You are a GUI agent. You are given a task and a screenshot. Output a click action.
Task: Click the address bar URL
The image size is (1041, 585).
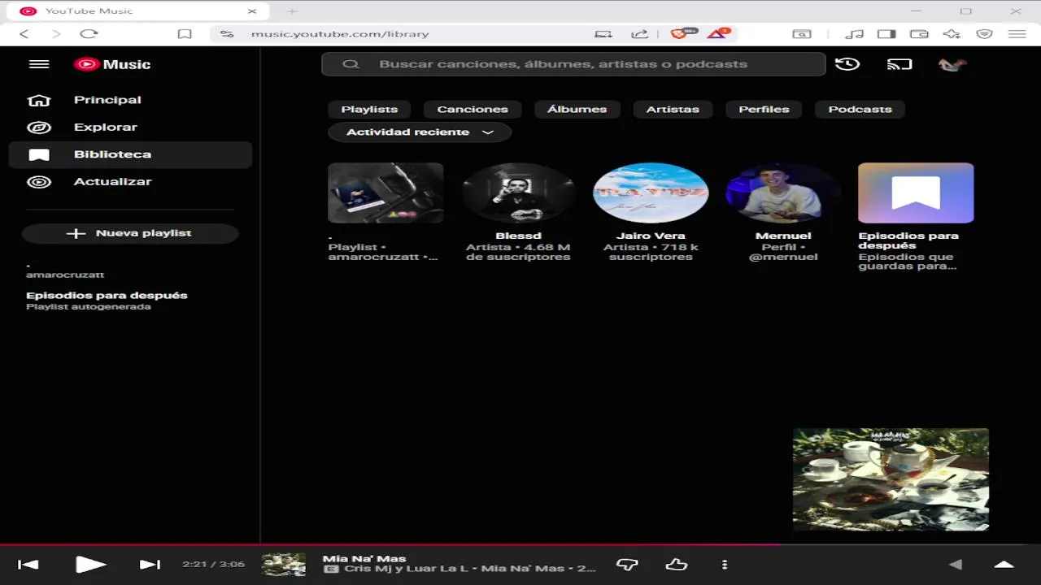click(x=339, y=34)
